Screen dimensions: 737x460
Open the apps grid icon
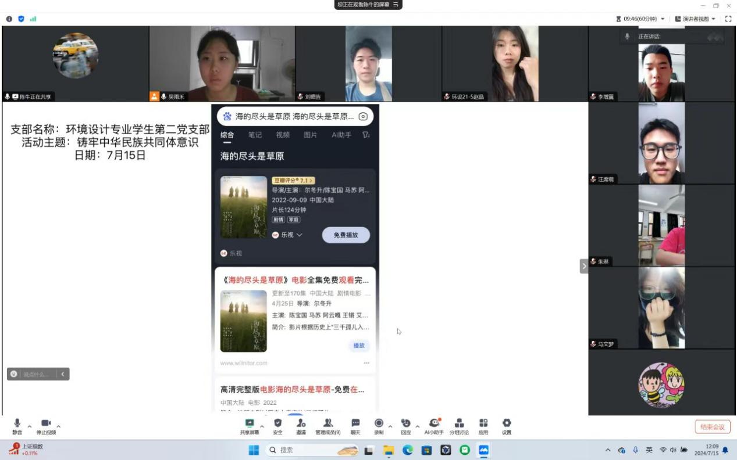[x=483, y=425]
